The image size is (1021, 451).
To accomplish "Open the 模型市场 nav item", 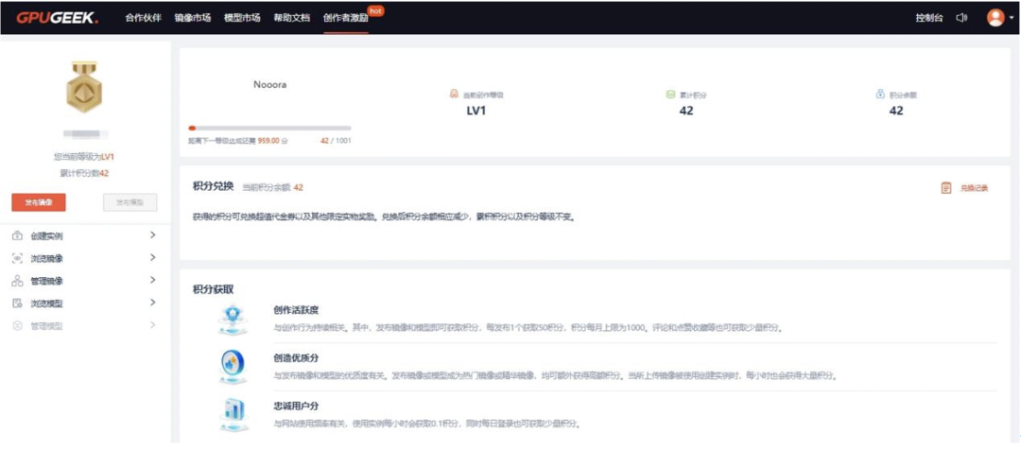I will tap(242, 18).
